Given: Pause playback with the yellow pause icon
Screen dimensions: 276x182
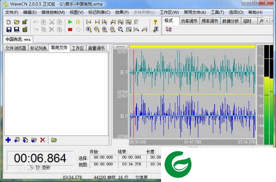Looking at the screenshot, I should tap(78, 22).
